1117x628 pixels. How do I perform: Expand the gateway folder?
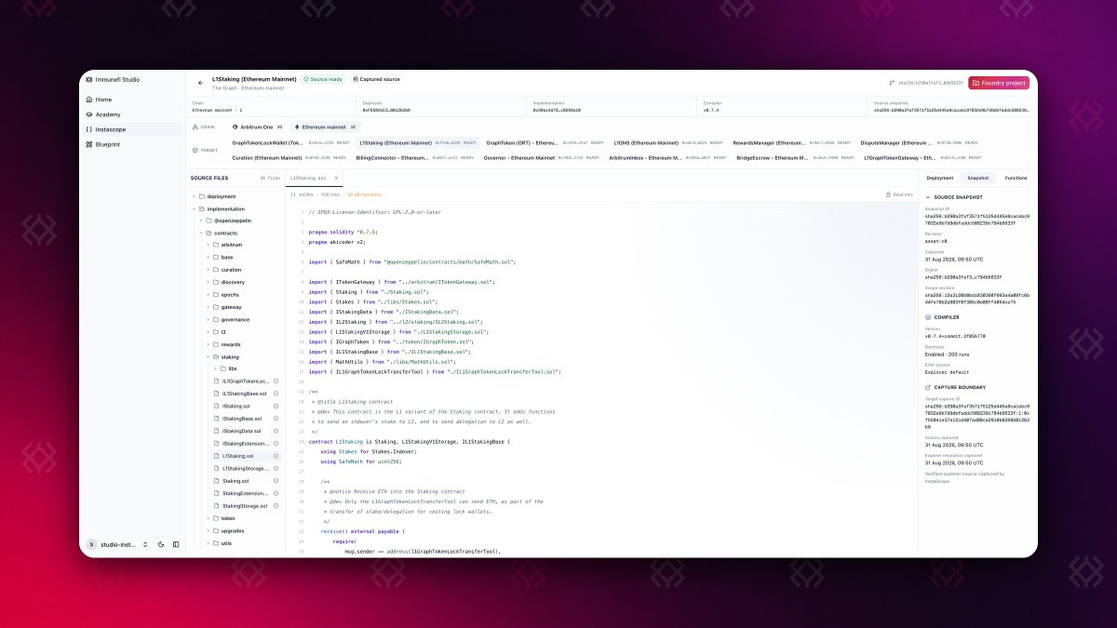coord(231,306)
